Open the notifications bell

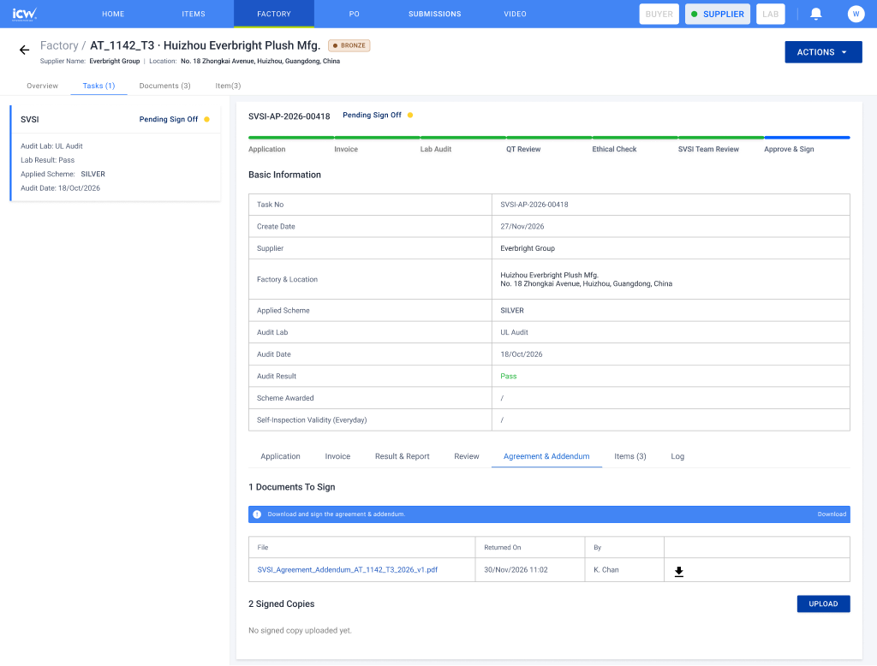pos(816,14)
